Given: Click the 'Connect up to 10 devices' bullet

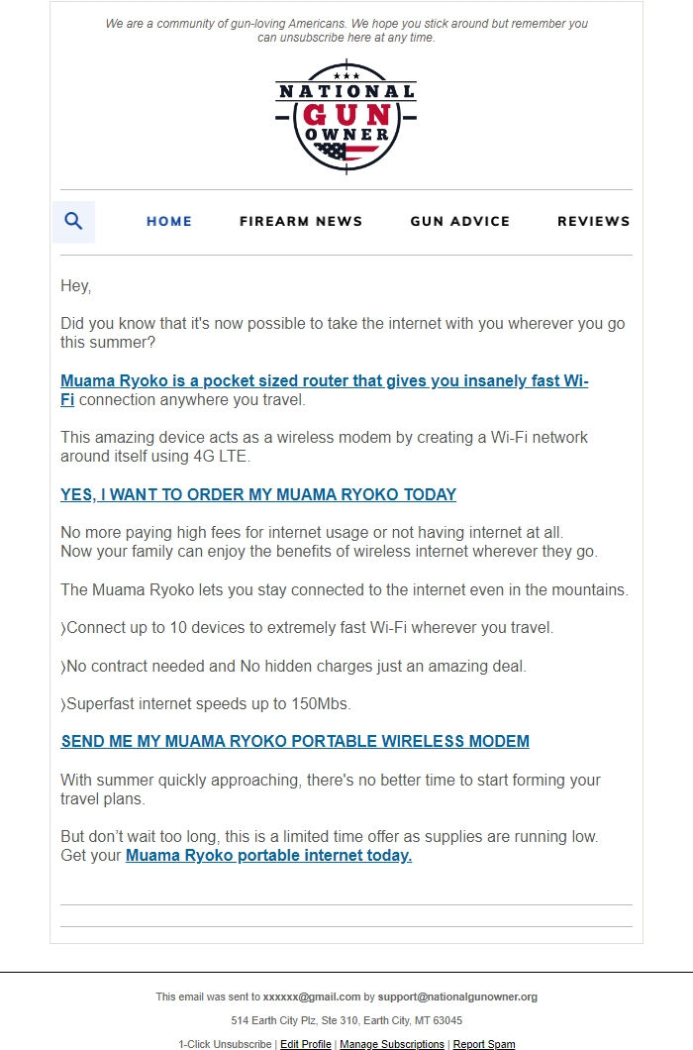Looking at the screenshot, I should click(x=307, y=628).
